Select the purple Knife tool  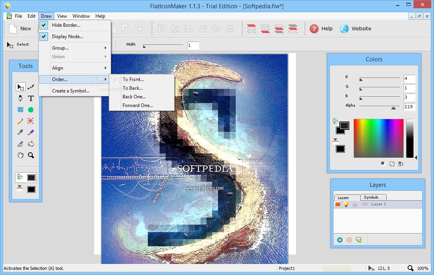(31, 133)
